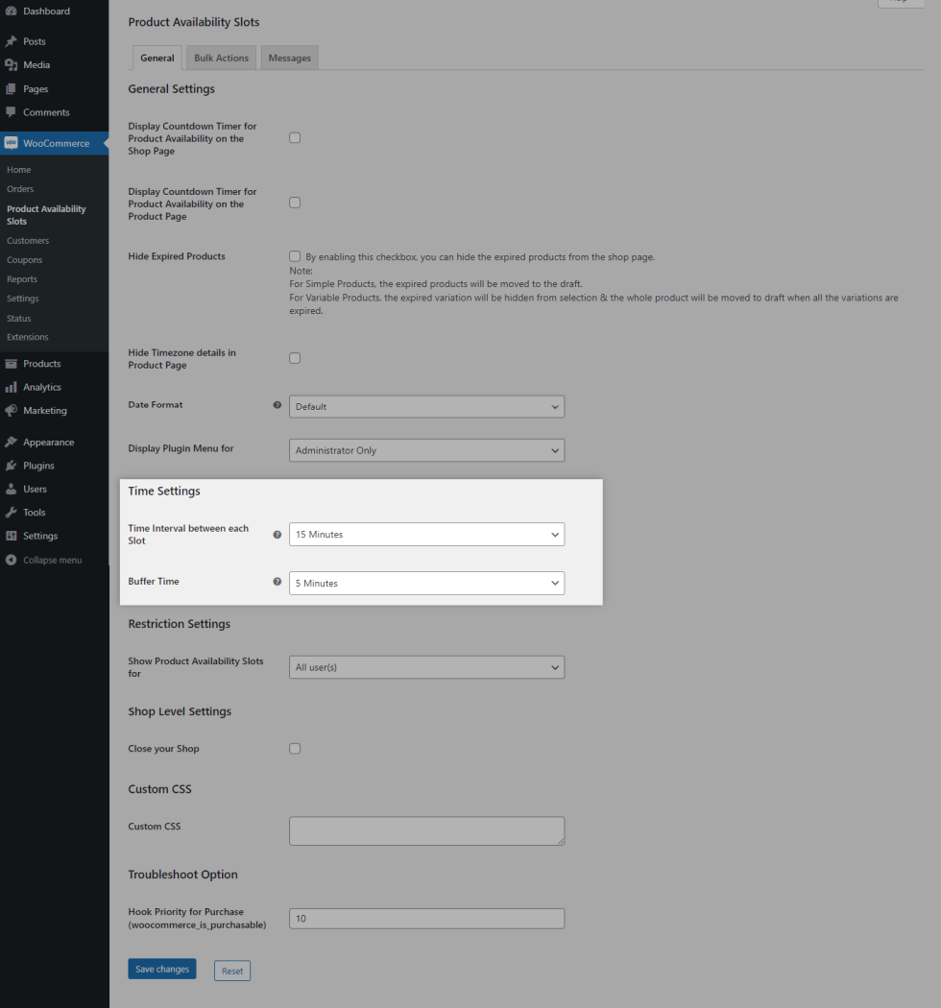This screenshot has width=941, height=1008.
Task: Click the Marketing megaphone icon
Action: point(11,411)
